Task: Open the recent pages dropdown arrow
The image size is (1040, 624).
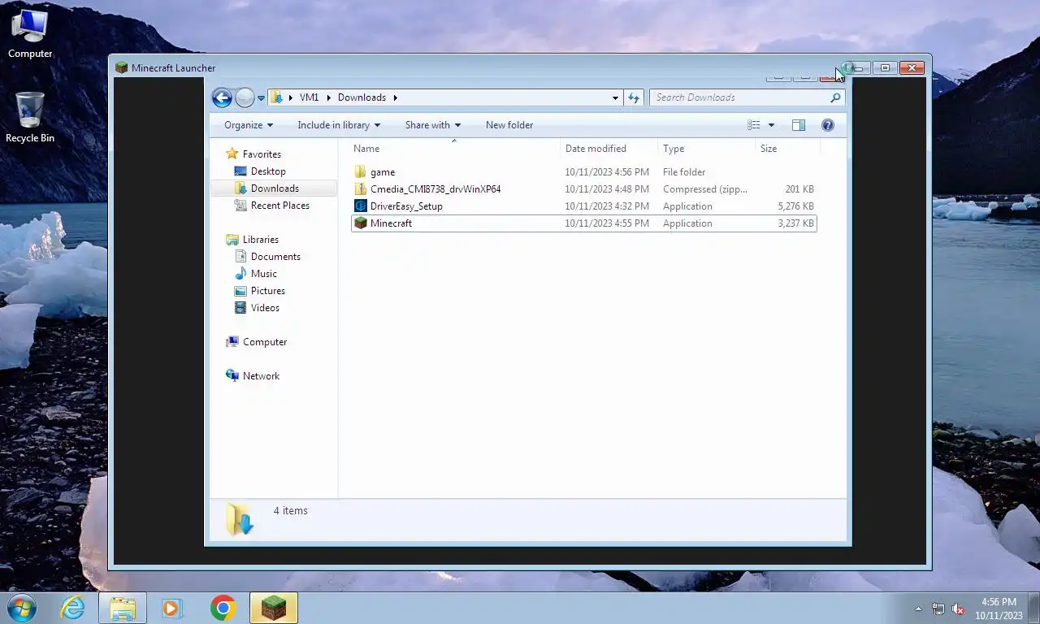Action: click(x=261, y=98)
